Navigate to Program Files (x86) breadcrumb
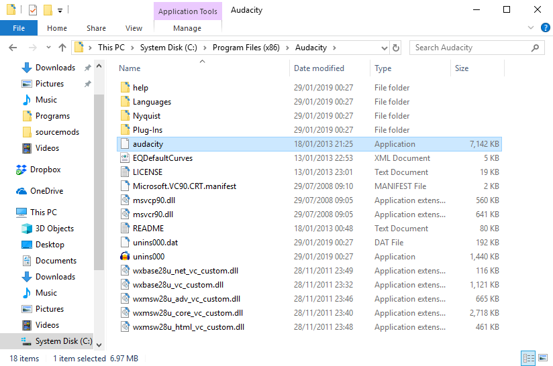 click(x=246, y=48)
